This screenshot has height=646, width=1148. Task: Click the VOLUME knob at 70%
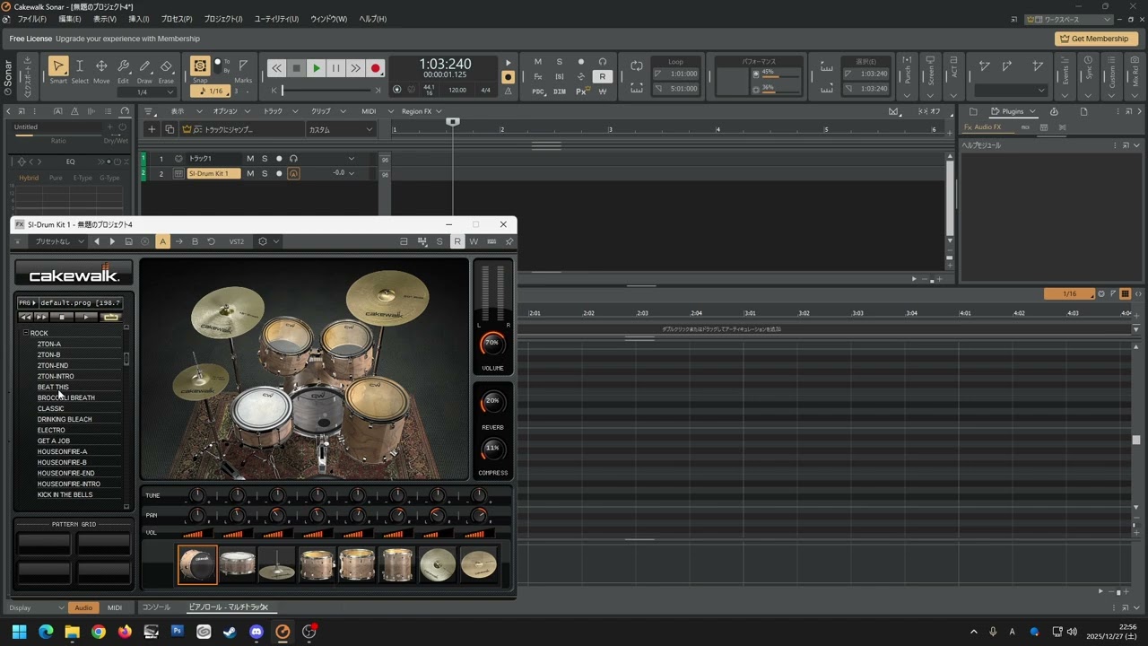(492, 343)
